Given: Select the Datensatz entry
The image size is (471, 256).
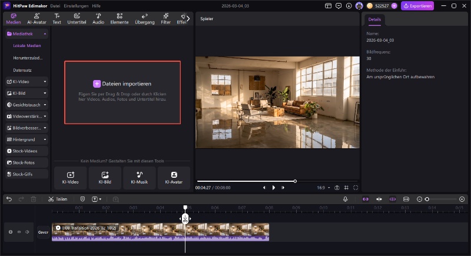Looking at the screenshot, I should click(x=22, y=70).
